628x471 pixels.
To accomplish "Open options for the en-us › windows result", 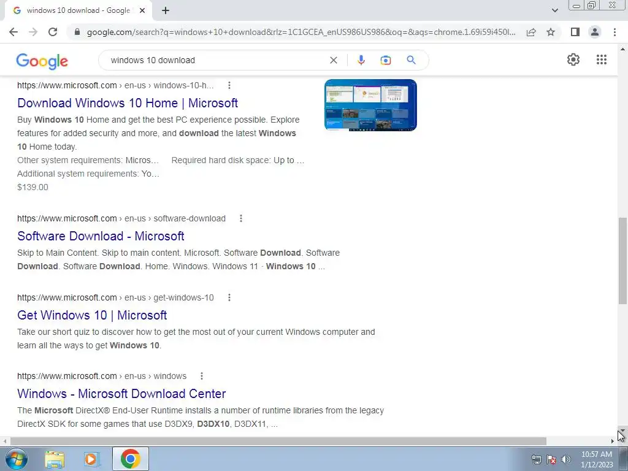I will (202, 376).
